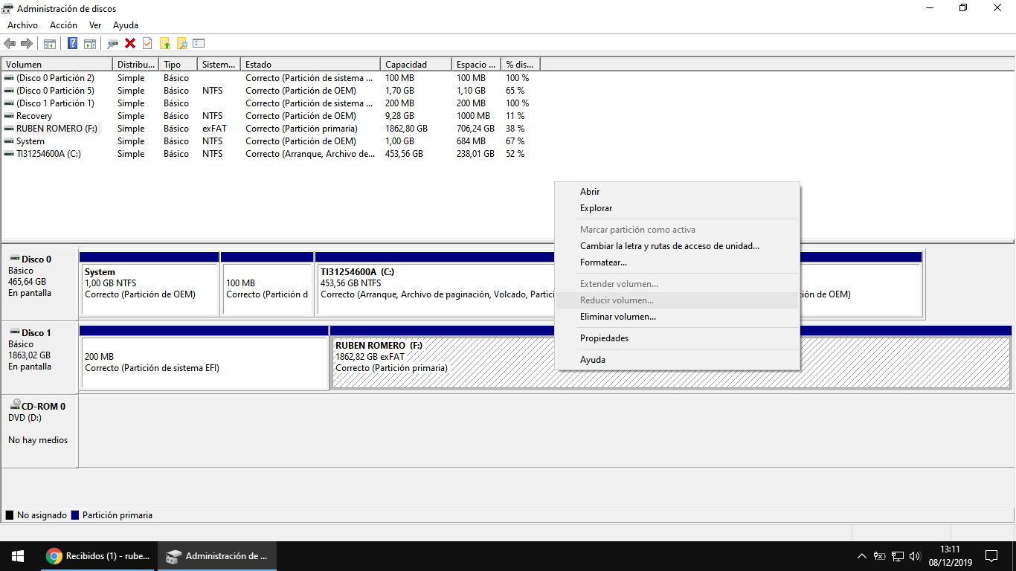The height and width of the screenshot is (571, 1016).
Task: Click the exFAT file system cell
Action: (214, 129)
